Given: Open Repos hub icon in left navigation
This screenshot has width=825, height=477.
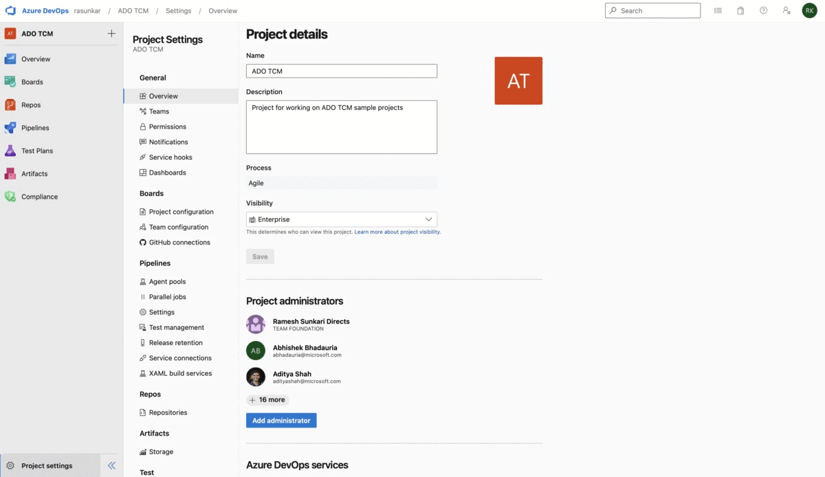Looking at the screenshot, I should [x=10, y=105].
